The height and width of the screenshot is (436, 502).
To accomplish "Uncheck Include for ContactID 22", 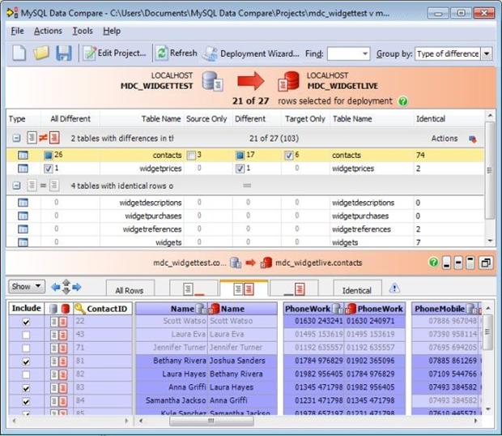I will pos(26,322).
